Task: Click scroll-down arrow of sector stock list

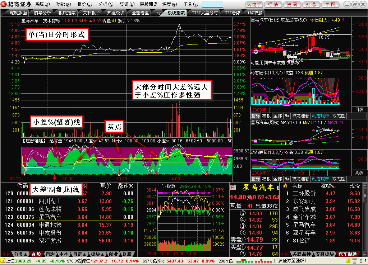Action: [x=365, y=254]
